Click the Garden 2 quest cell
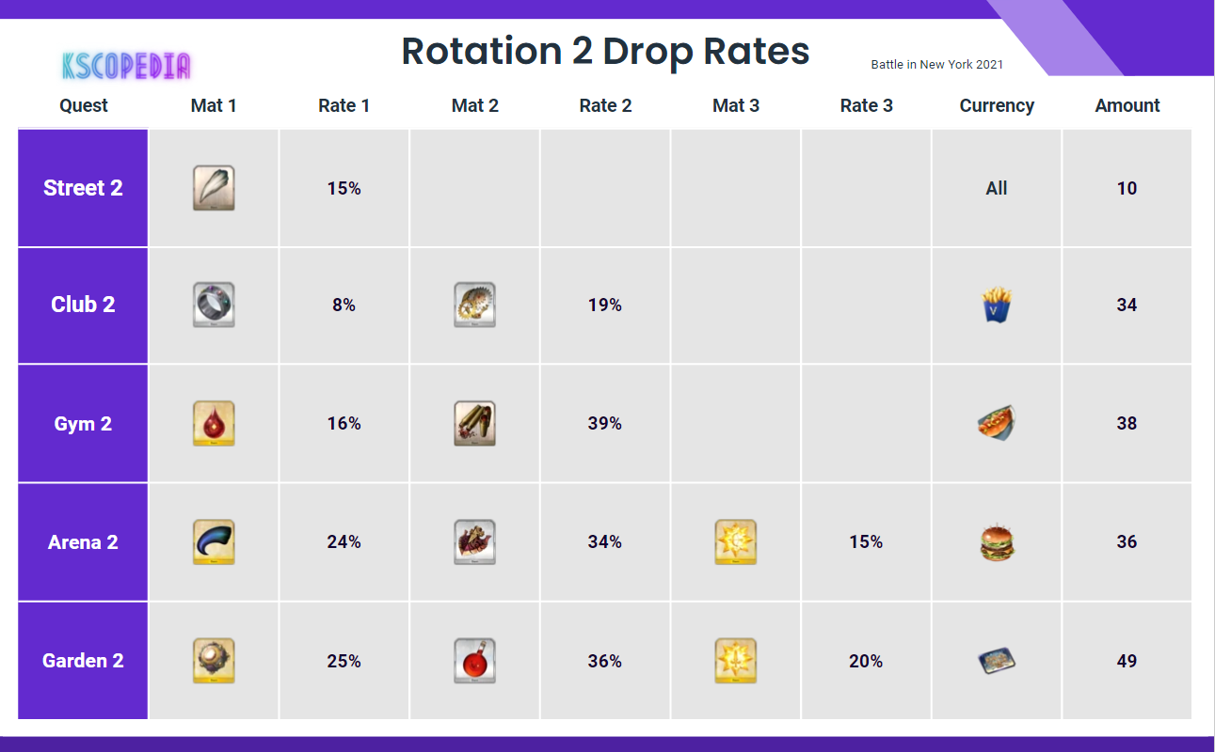 pyautogui.click(x=83, y=661)
